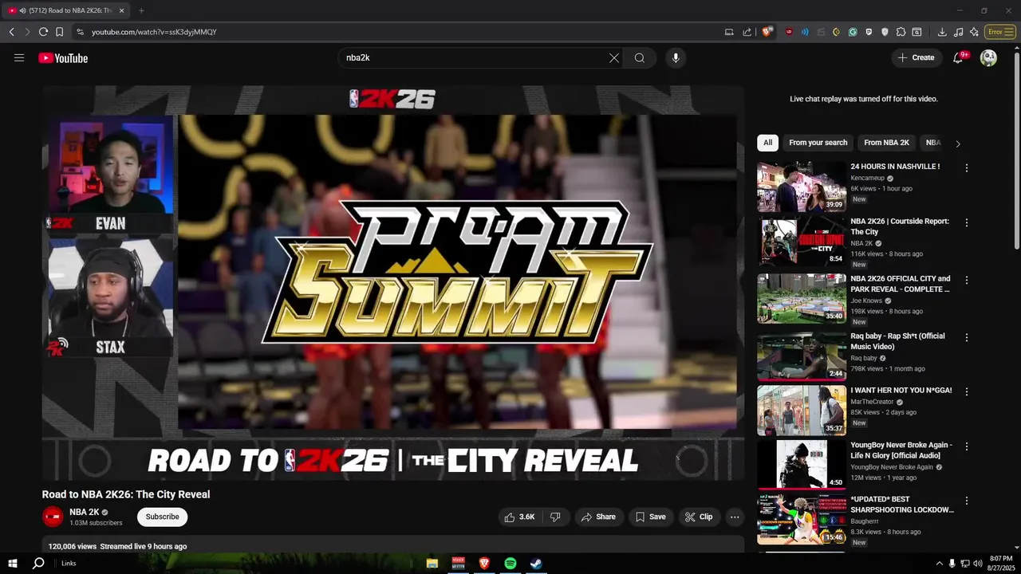Dislike the video with thumbs down
Image resolution: width=1021 pixels, height=574 pixels.
click(556, 517)
